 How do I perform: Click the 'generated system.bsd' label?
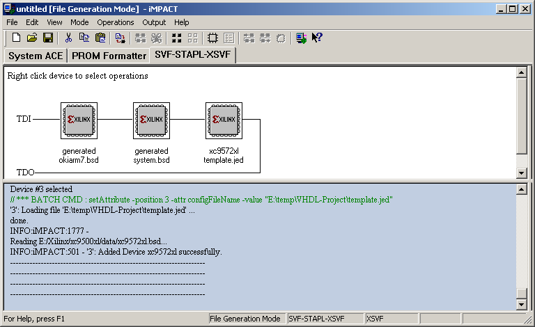[x=151, y=155]
